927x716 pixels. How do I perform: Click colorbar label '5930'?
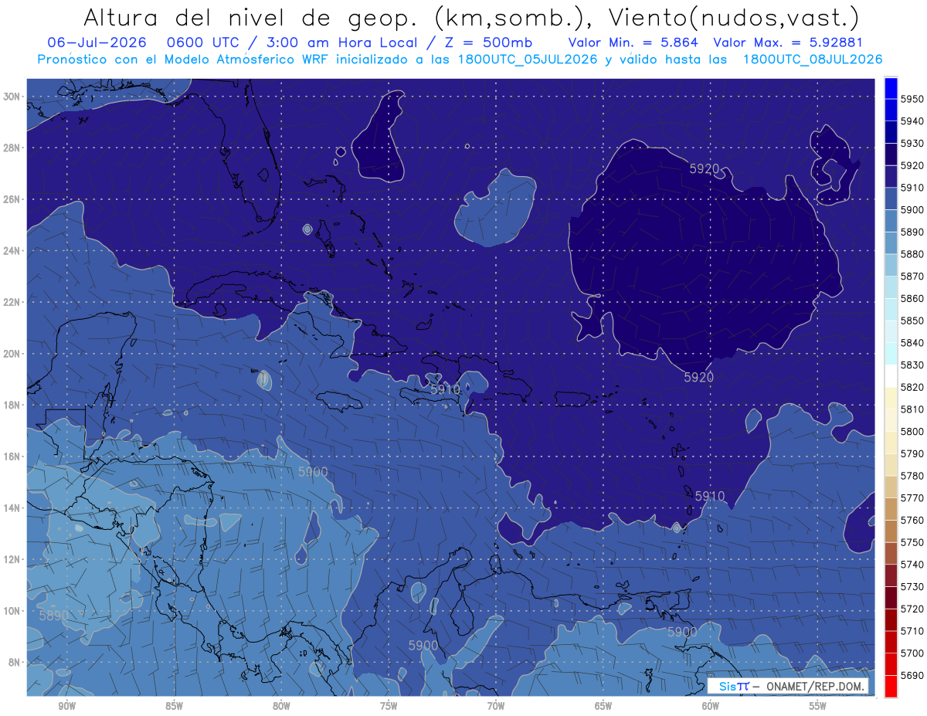(912, 144)
